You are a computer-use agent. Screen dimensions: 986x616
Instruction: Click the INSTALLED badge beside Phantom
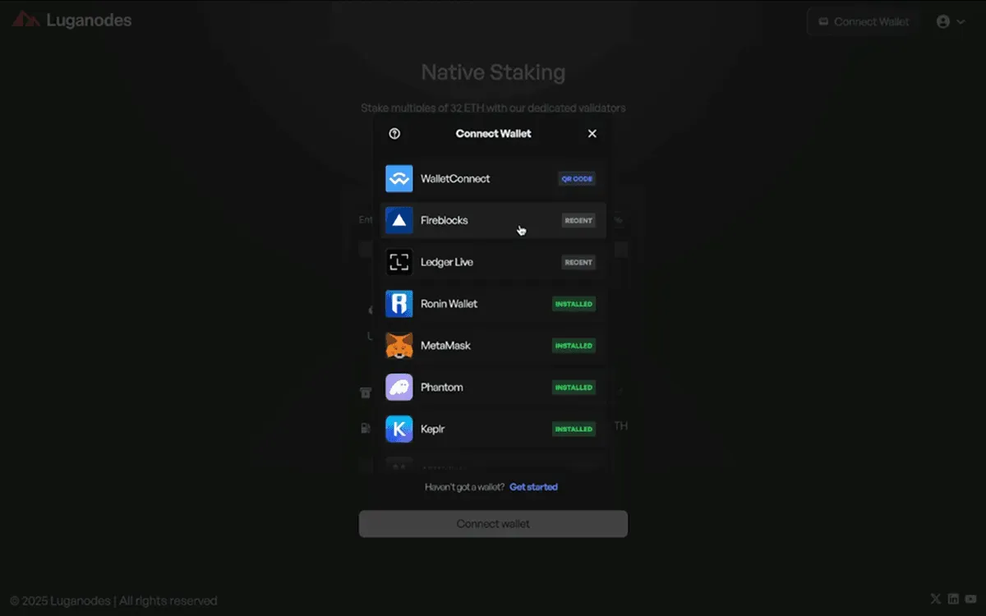pos(574,388)
